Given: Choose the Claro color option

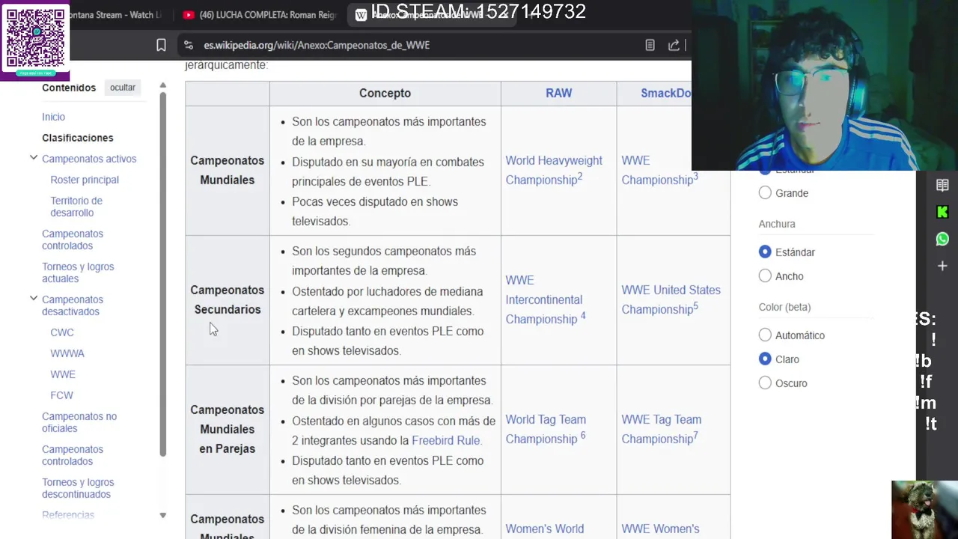Looking at the screenshot, I should pyautogui.click(x=765, y=359).
